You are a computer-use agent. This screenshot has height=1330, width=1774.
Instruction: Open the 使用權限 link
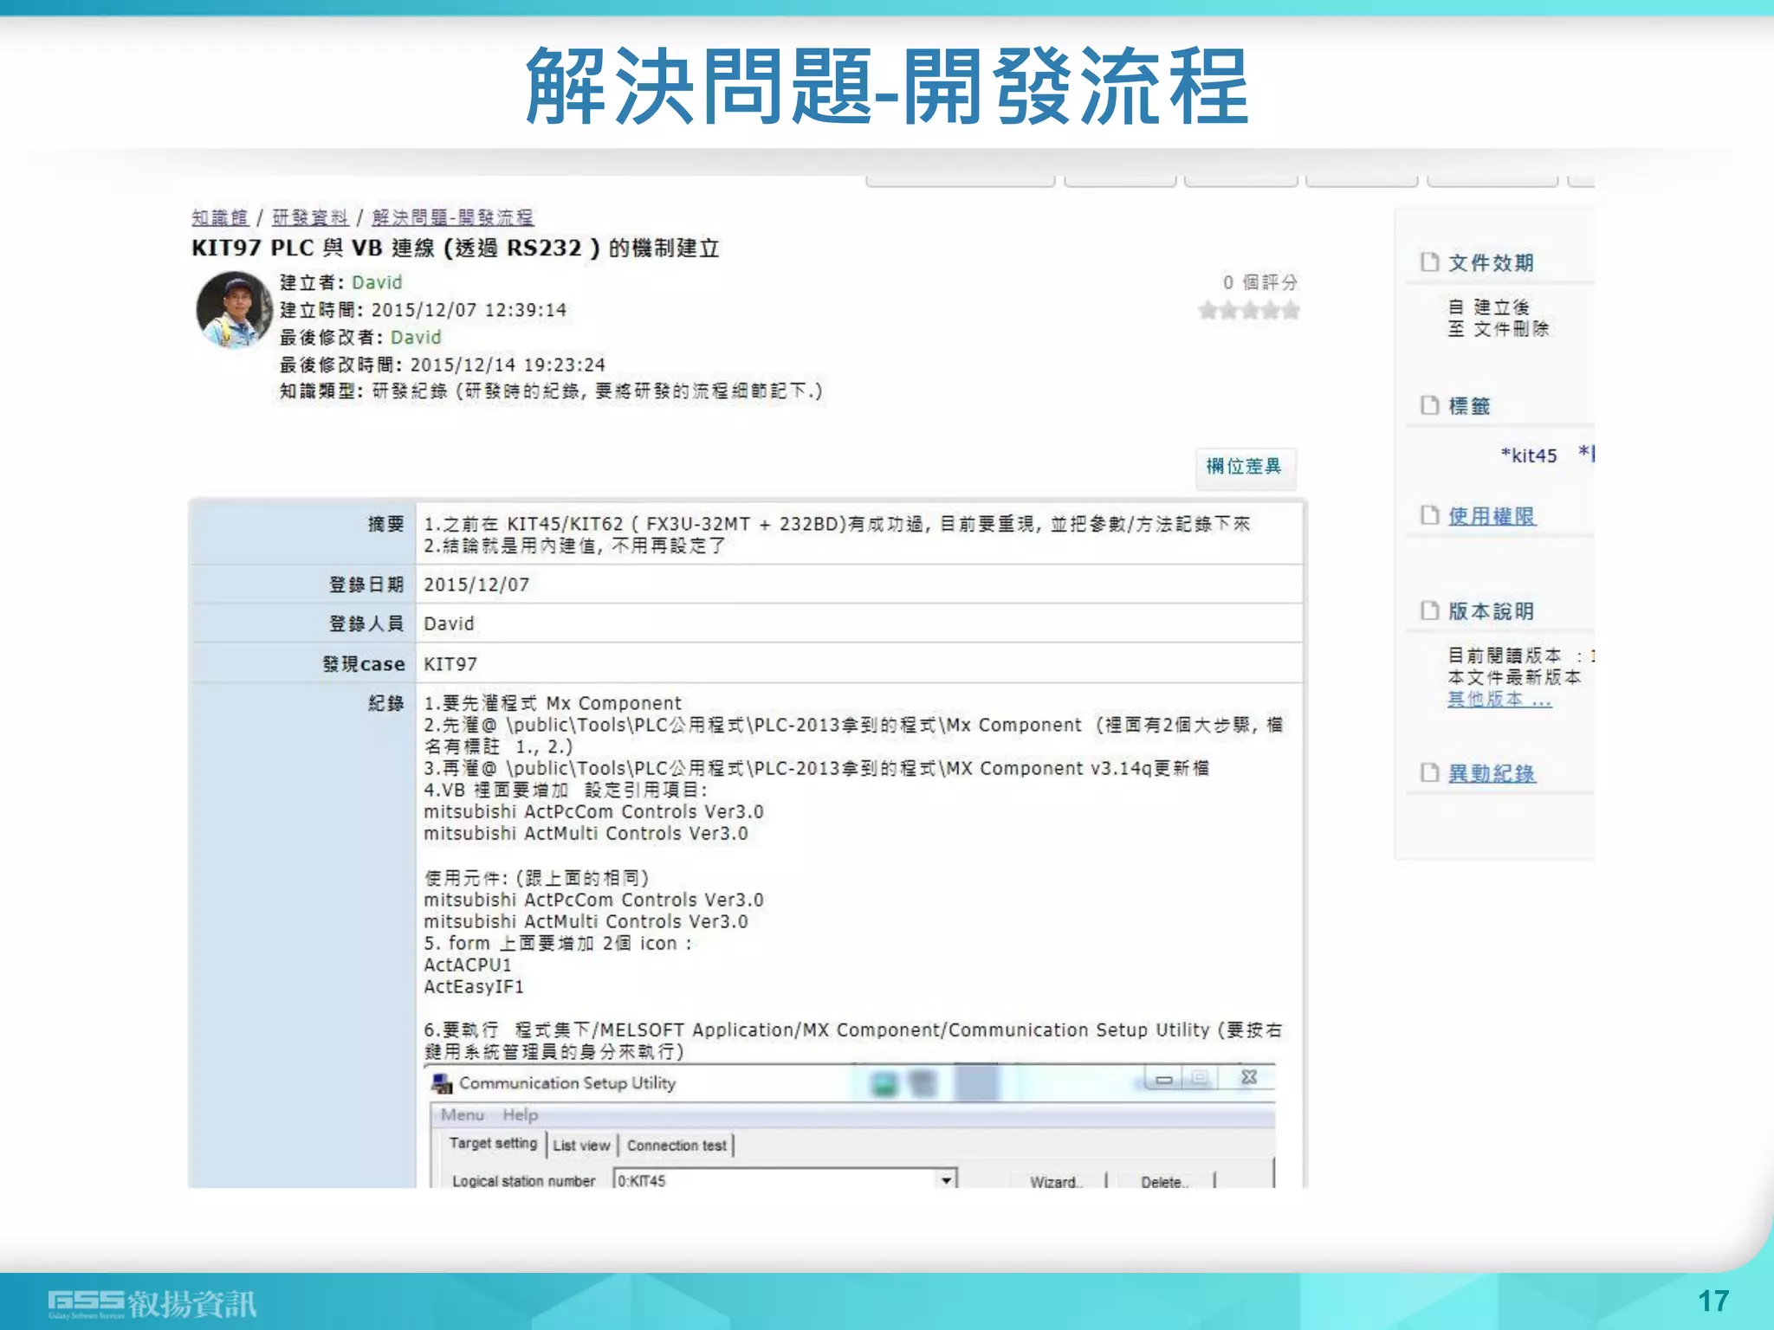click(1492, 516)
